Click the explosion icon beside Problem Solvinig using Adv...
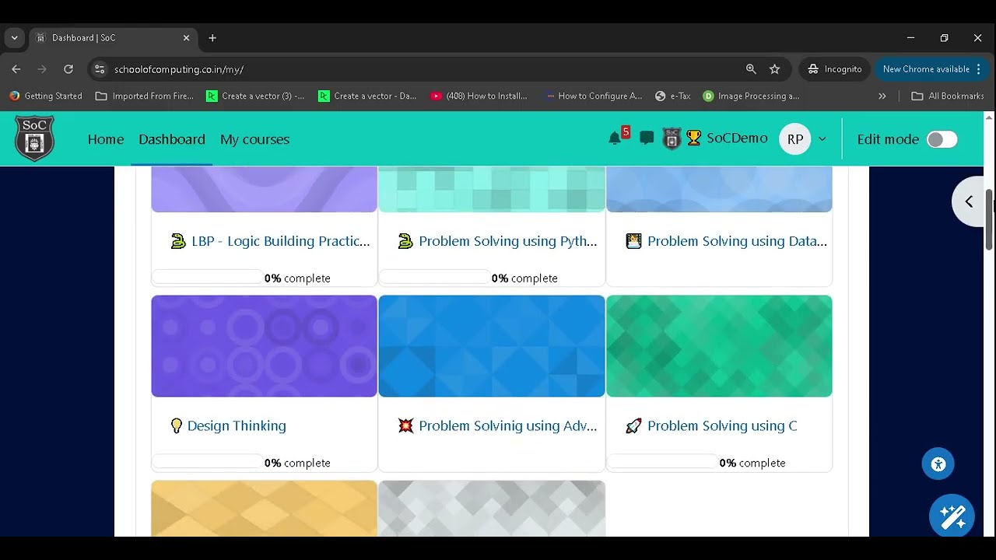This screenshot has width=996, height=560. [405, 425]
